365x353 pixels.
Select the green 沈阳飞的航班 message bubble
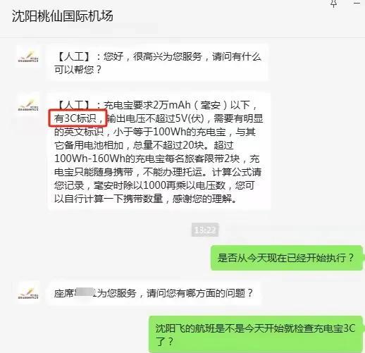click(256, 334)
